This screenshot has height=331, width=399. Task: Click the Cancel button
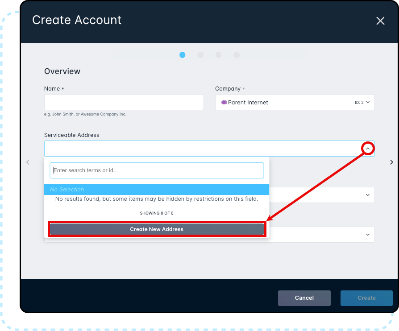pyautogui.click(x=304, y=298)
